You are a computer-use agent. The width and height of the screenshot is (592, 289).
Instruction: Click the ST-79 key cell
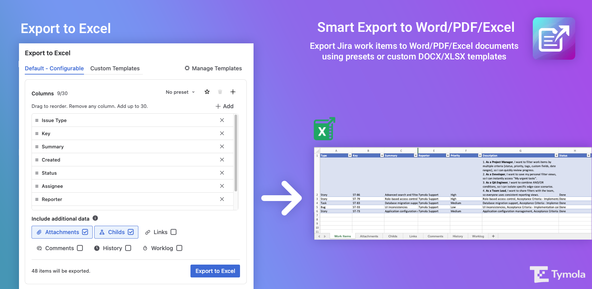coord(368,199)
